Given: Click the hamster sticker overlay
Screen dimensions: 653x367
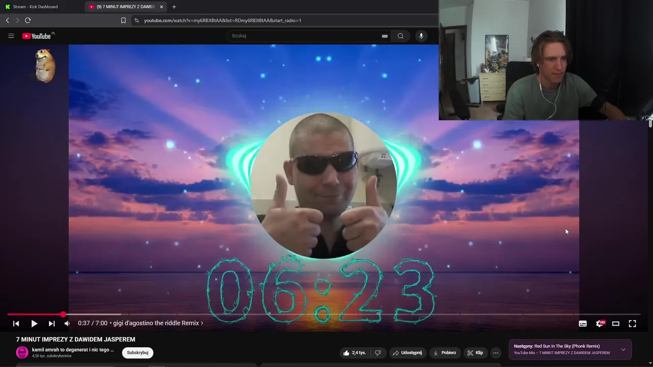Looking at the screenshot, I should (45, 66).
